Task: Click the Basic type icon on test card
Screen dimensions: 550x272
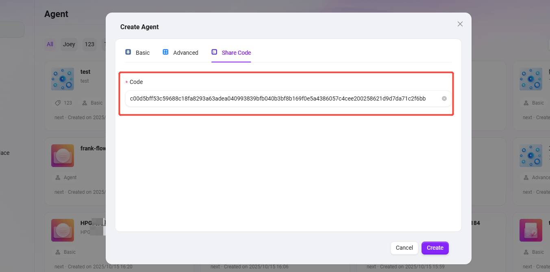Action: 85,103
